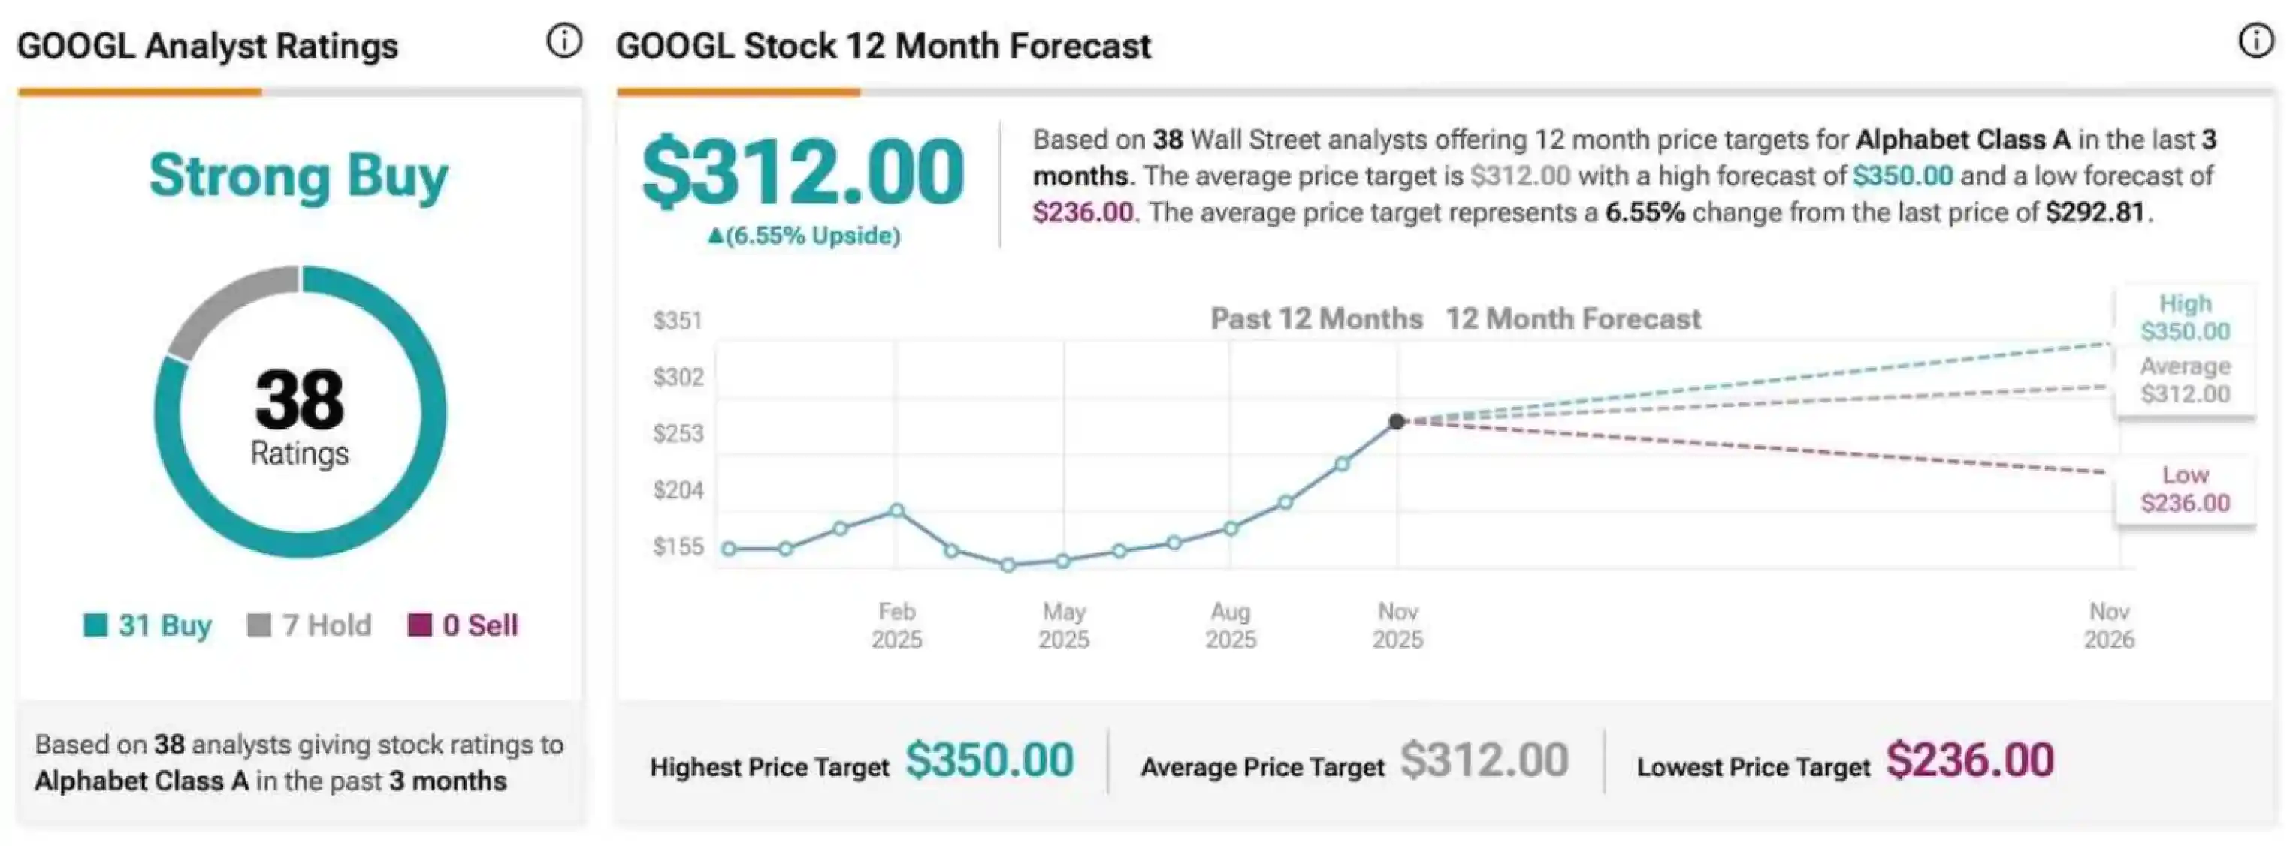Click the gray Hold segment of donut
Image resolution: width=2290 pixels, height=846 pixels.
tap(227, 309)
